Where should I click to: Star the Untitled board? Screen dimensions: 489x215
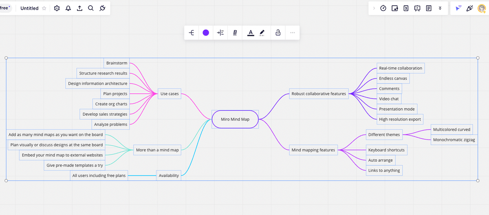[x=44, y=8]
